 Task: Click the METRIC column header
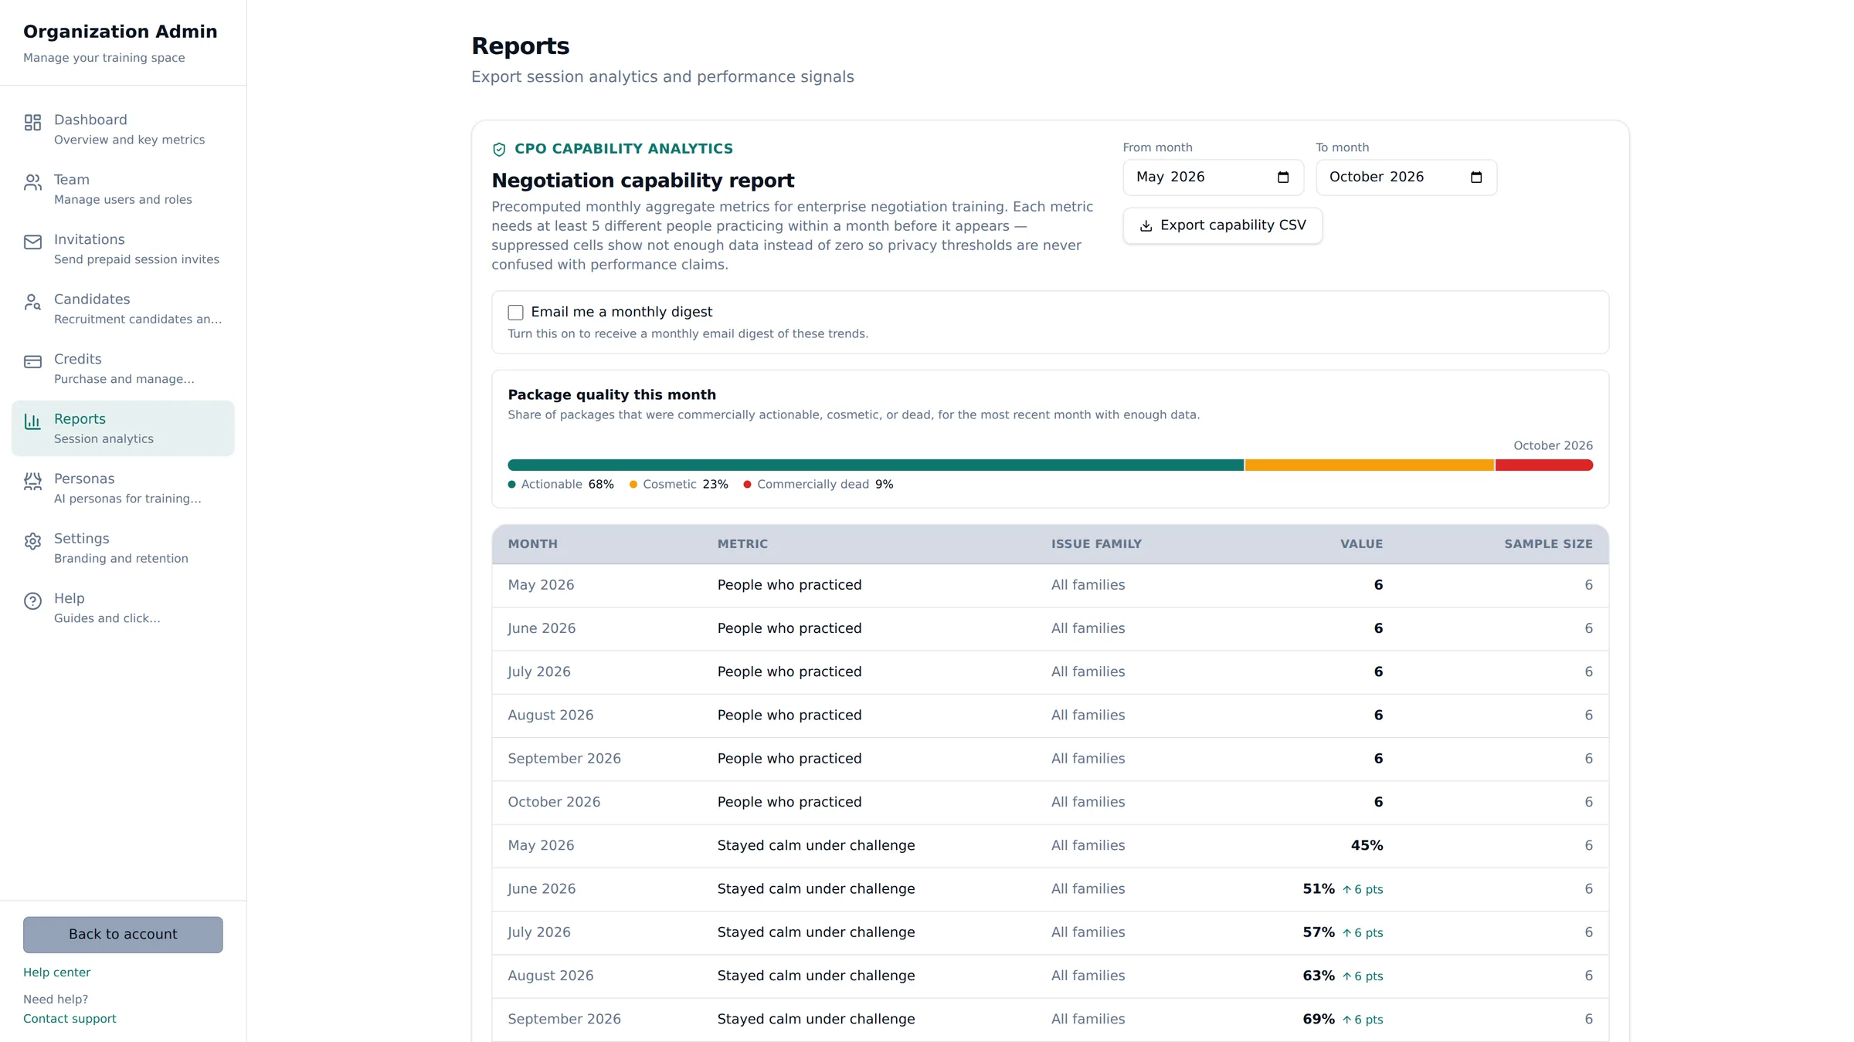click(742, 544)
